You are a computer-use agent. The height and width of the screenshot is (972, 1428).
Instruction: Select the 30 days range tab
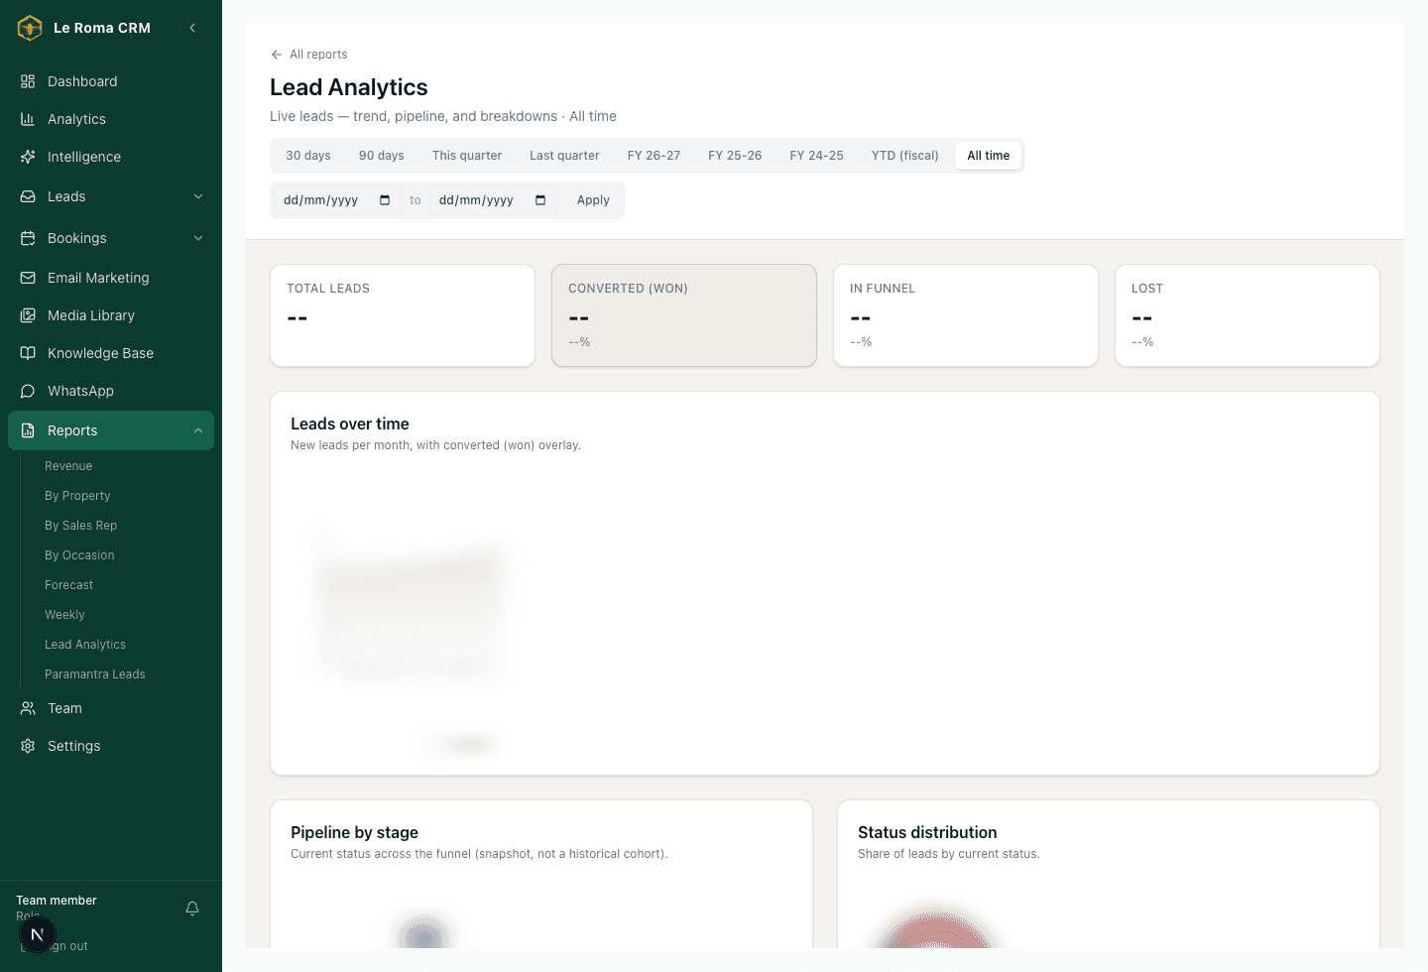tap(308, 156)
